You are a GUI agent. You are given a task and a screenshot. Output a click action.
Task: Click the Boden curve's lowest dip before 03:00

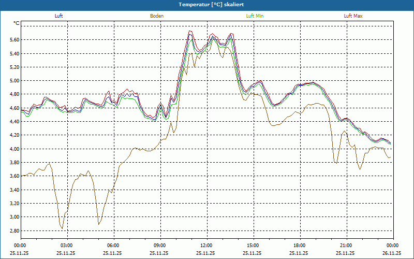pyautogui.click(x=62, y=228)
